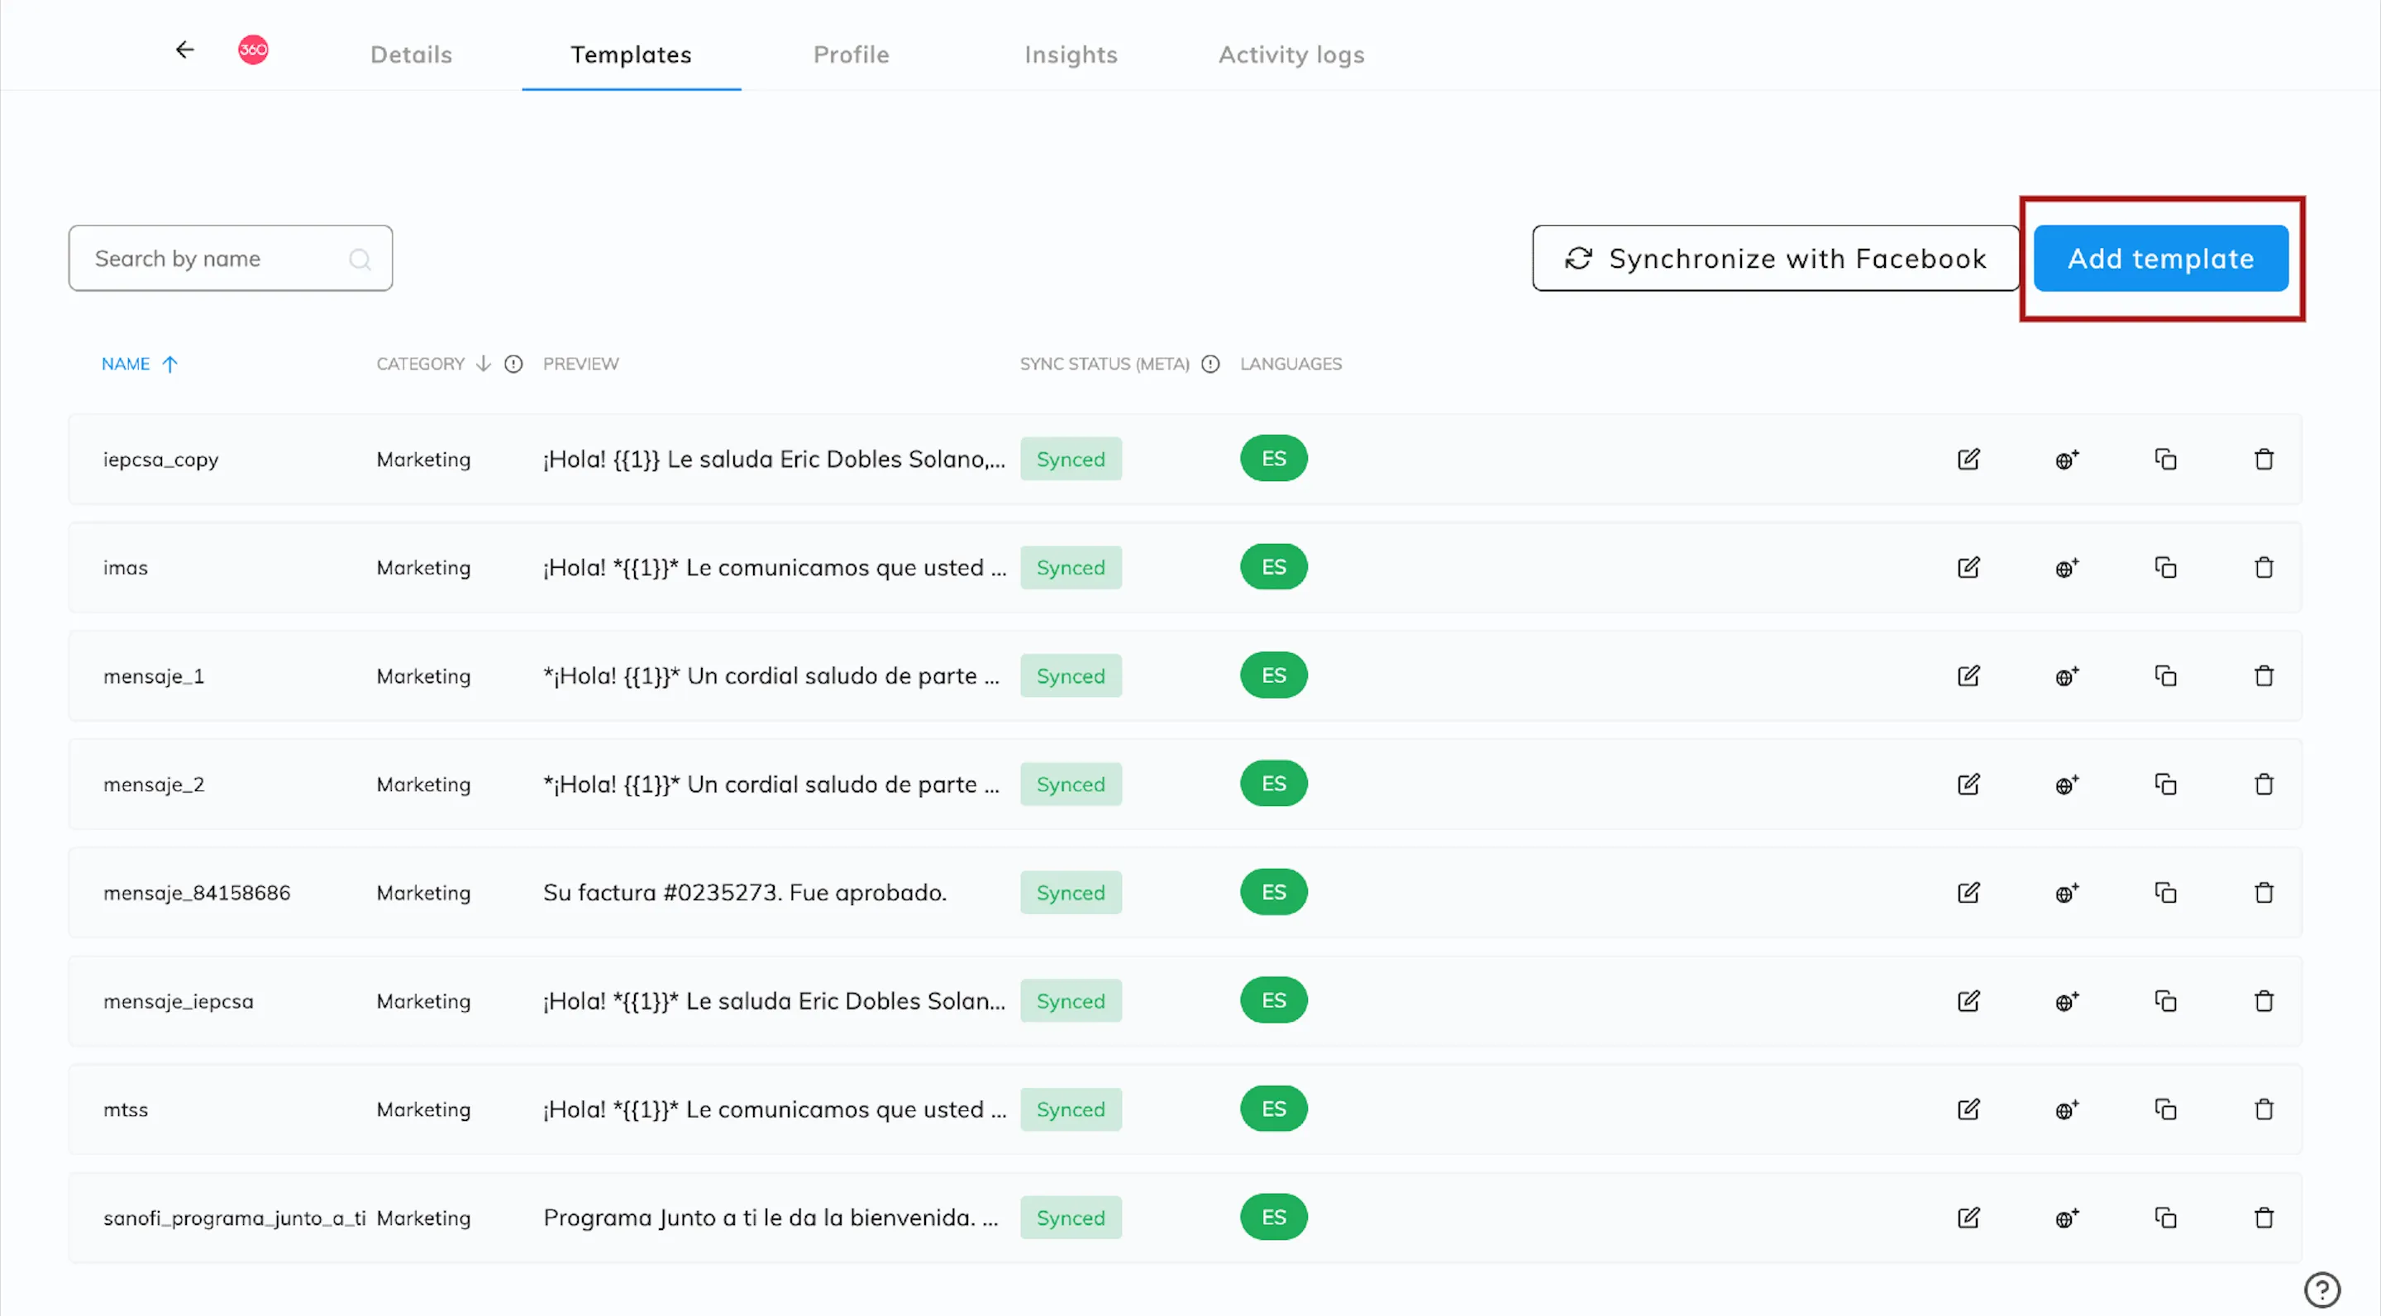Switch to the Profile tab
Image resolution: width=2381 pixels, height=1316 pixels.
[852, 55]
